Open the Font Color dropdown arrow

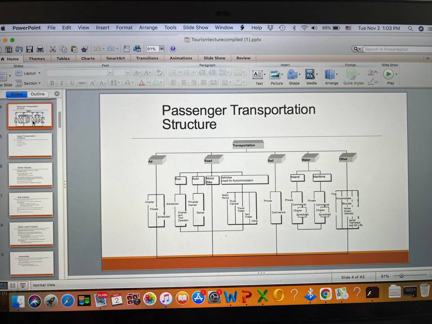(x=149, y=82)
